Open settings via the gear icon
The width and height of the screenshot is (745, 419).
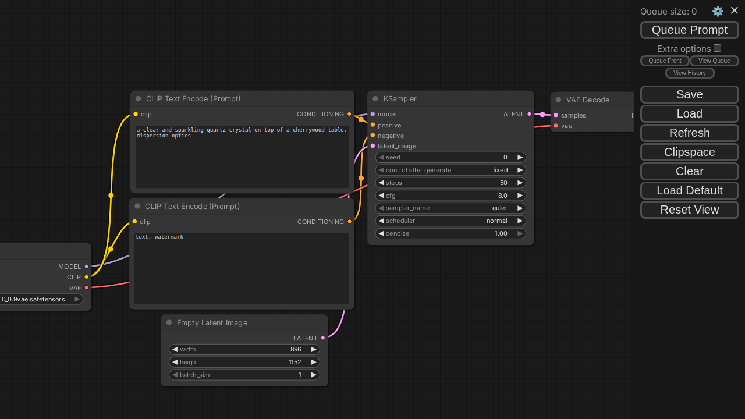pyautogui.click(x=718, y=11)
